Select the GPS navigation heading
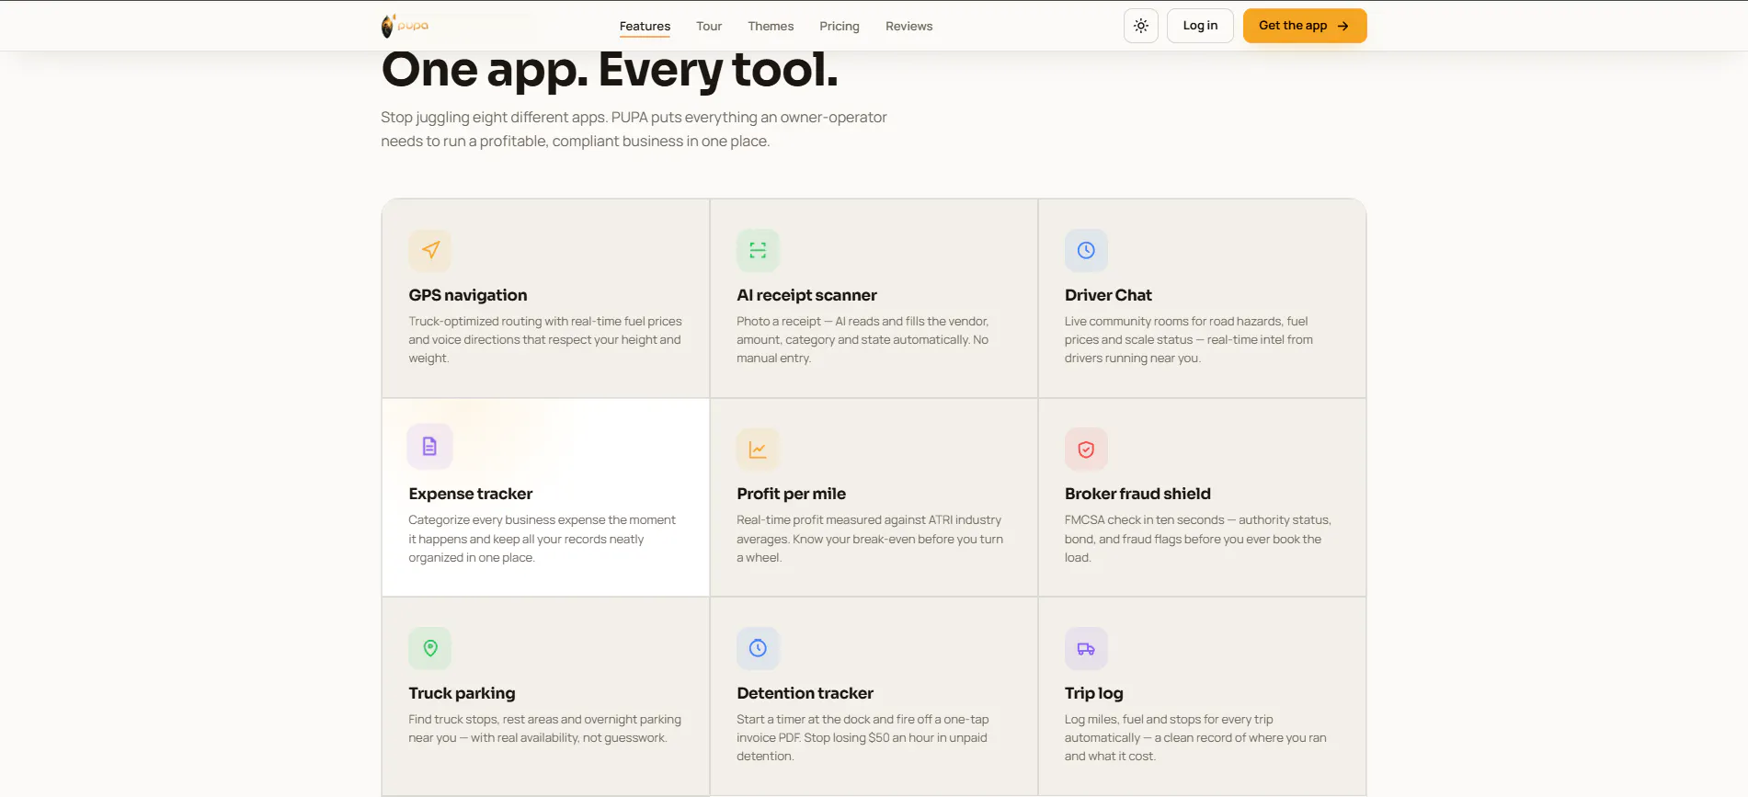 point(468,295)
